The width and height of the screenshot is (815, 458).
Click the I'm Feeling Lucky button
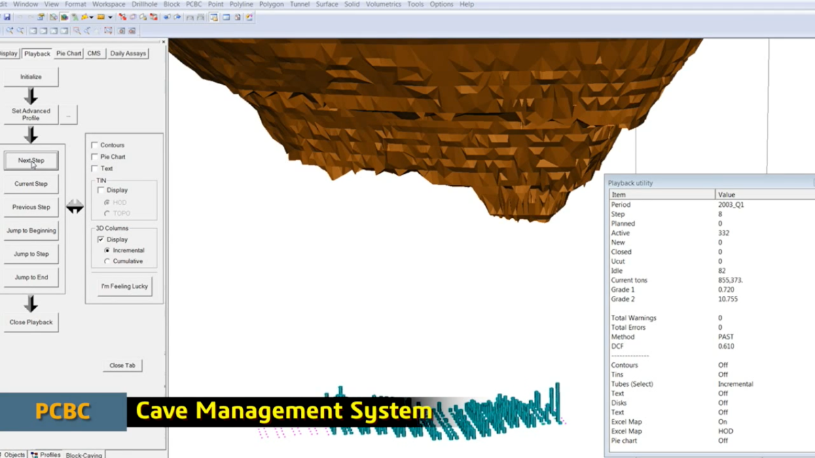[124, 286]
